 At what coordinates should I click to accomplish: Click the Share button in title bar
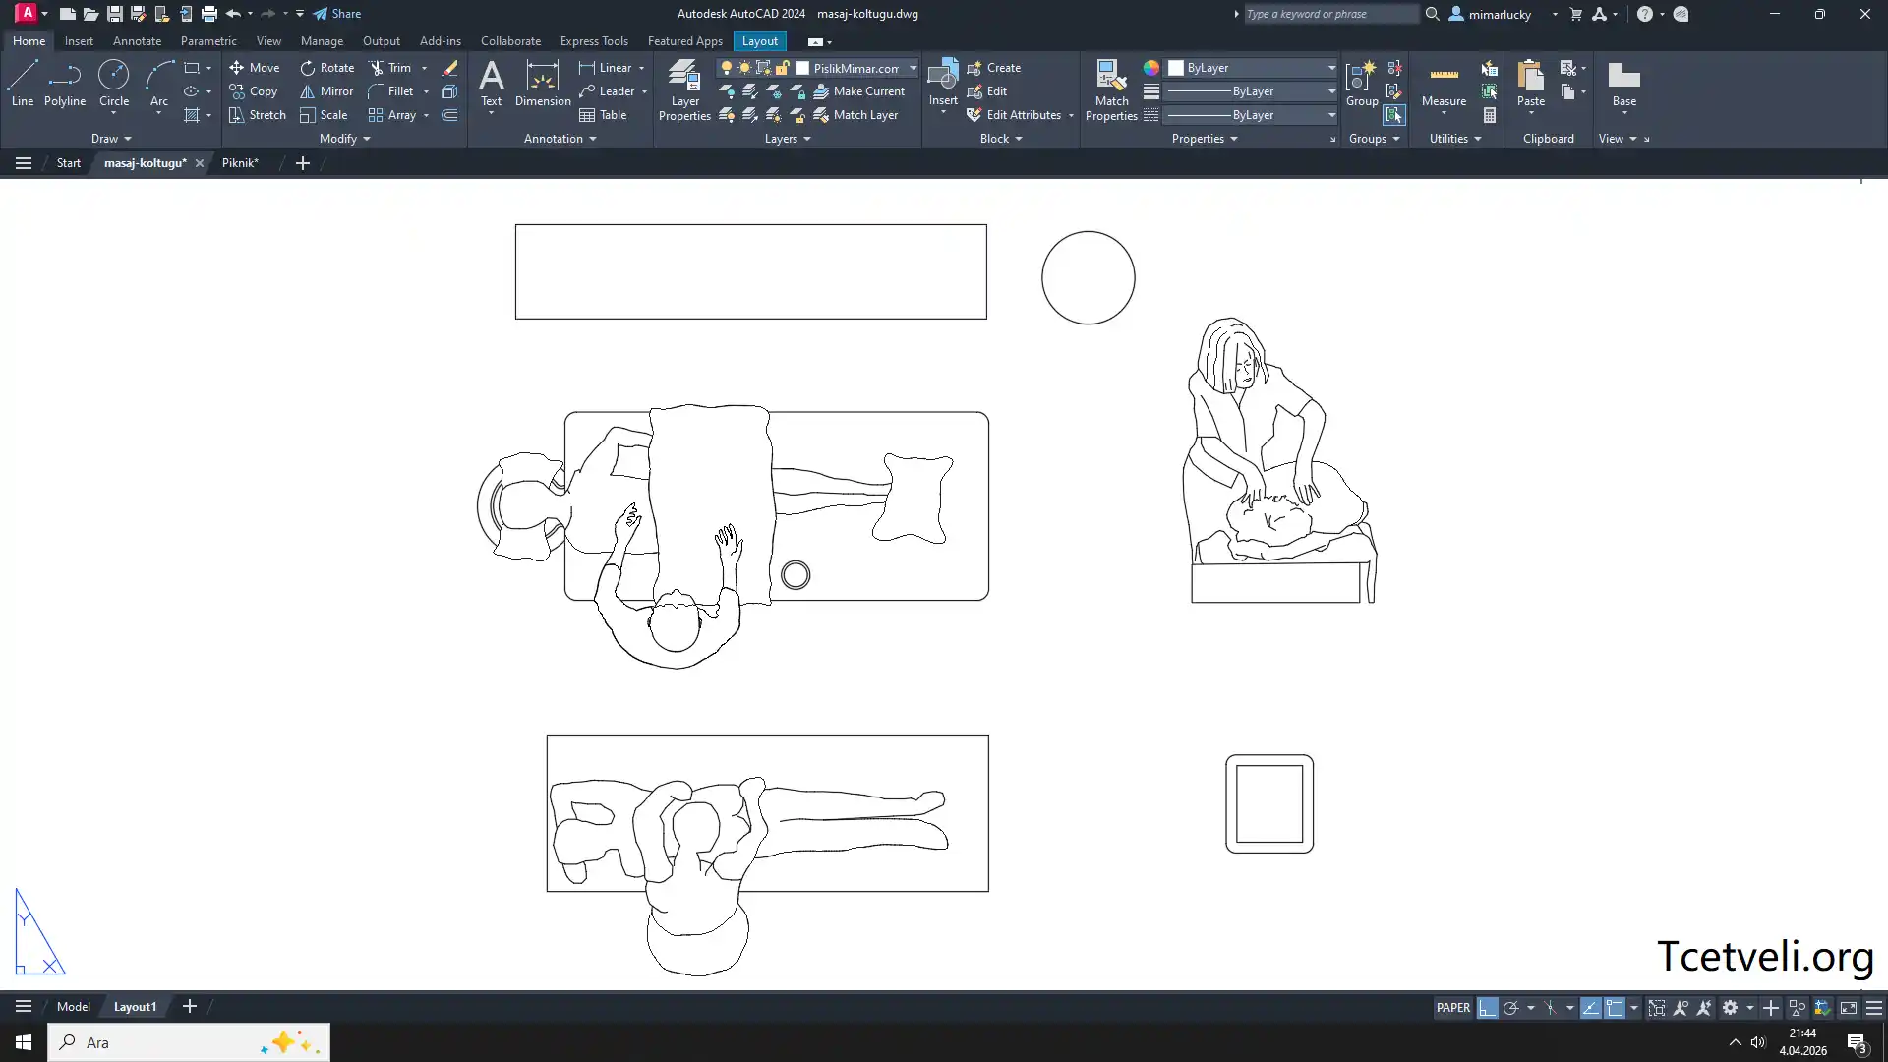(337, 14)
